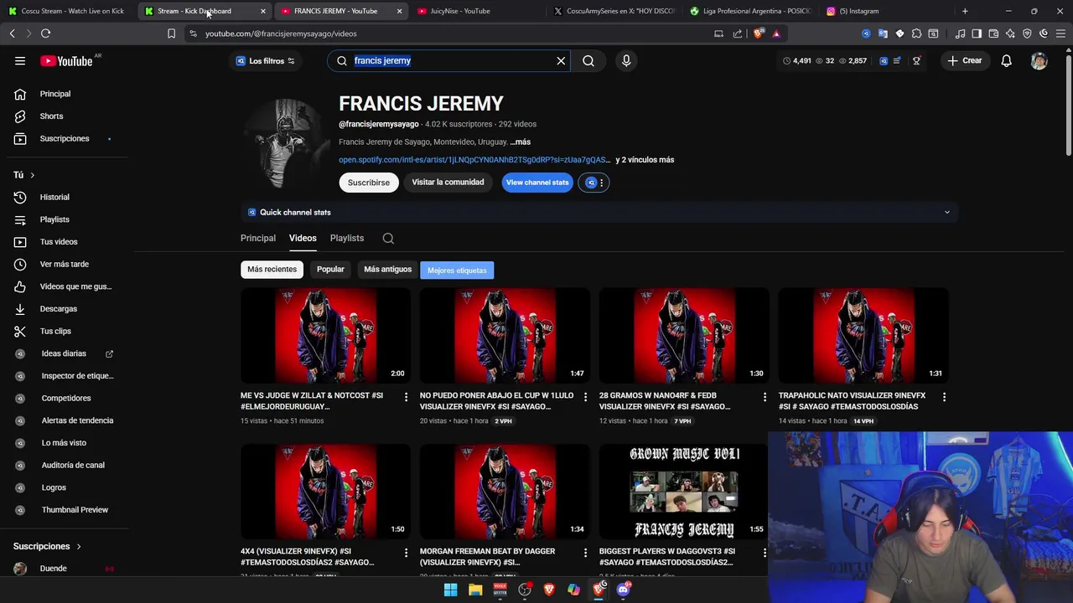The image size is (1073, 603).
Task: Select the Videos channel tab
Action: click(303, 239)
